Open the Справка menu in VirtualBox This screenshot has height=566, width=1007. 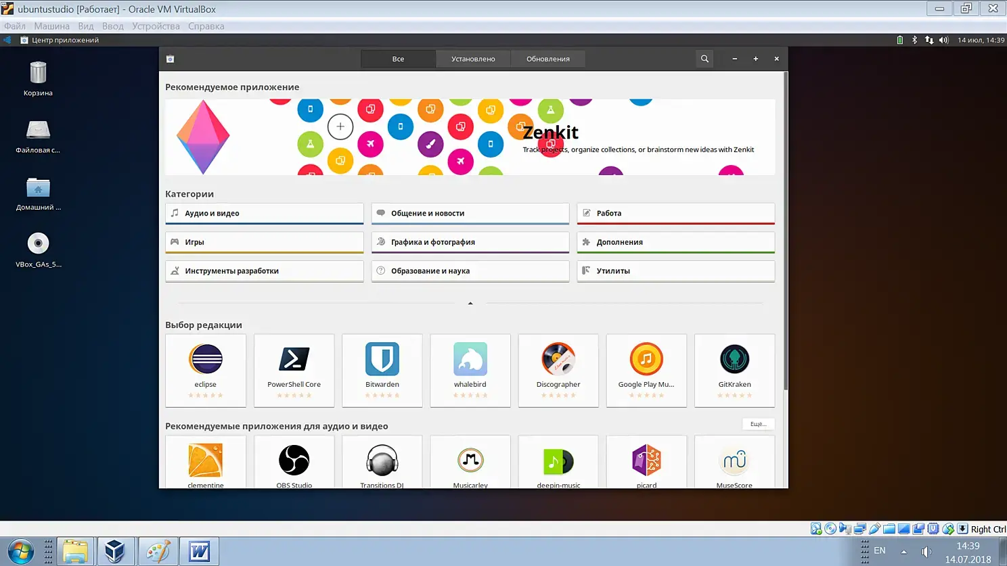pyautogui.click(x=206, y=26)
